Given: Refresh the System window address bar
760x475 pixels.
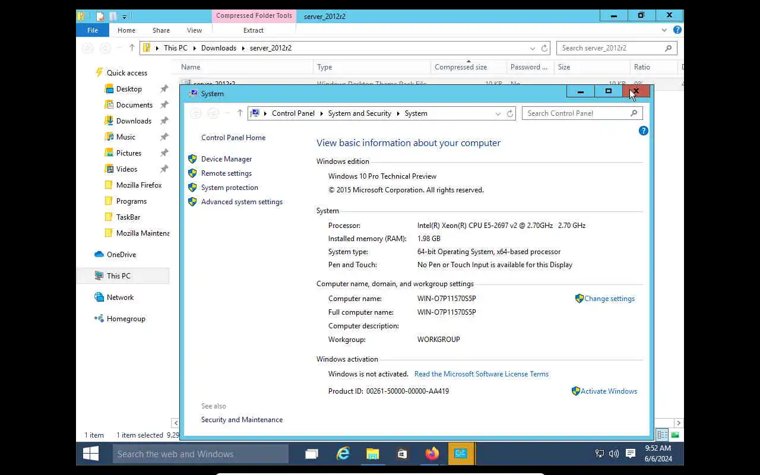Looking at the screenshot, I should click(x=510, y=113).
